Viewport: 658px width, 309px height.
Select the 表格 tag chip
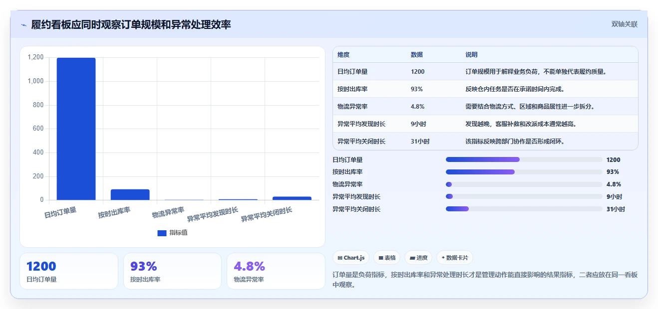tap(387, 258)
